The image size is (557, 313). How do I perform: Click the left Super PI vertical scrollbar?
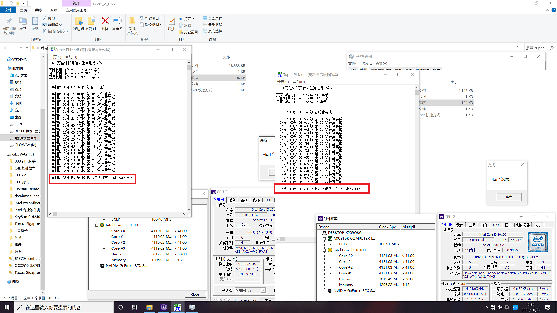tap(189, 136)
